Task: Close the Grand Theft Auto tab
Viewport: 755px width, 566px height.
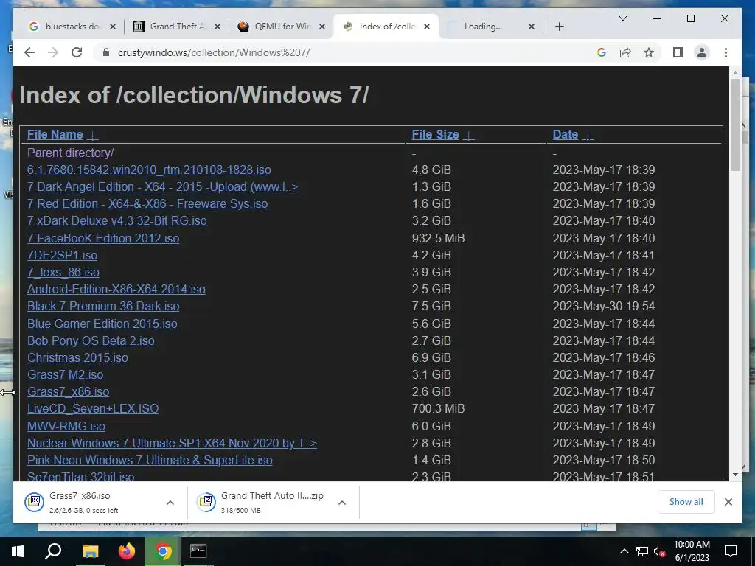Action: [218, 27]
